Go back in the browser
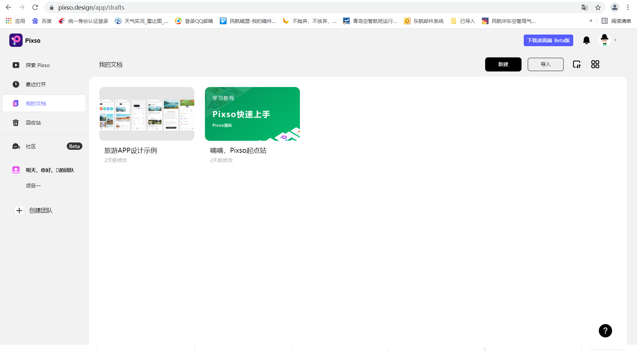This screenshot has width=637, height=351. point(9,7)
